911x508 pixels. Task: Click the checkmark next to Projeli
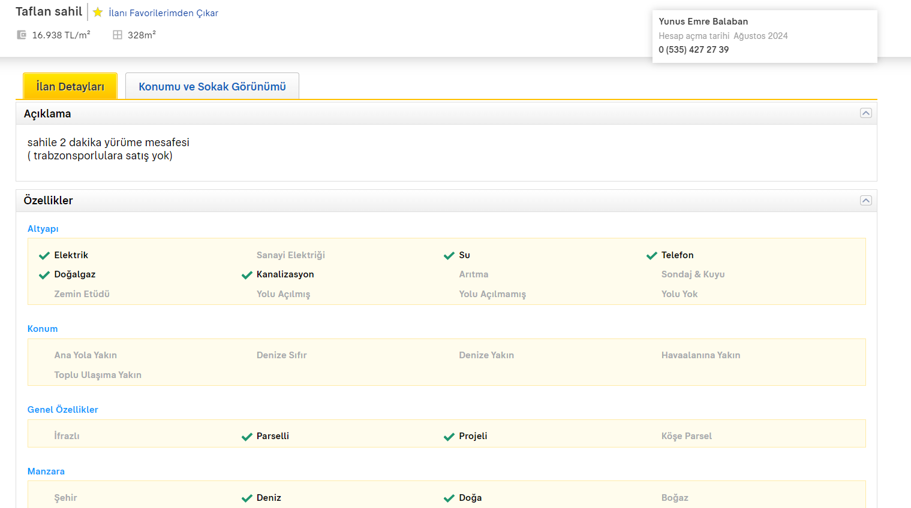449,437
